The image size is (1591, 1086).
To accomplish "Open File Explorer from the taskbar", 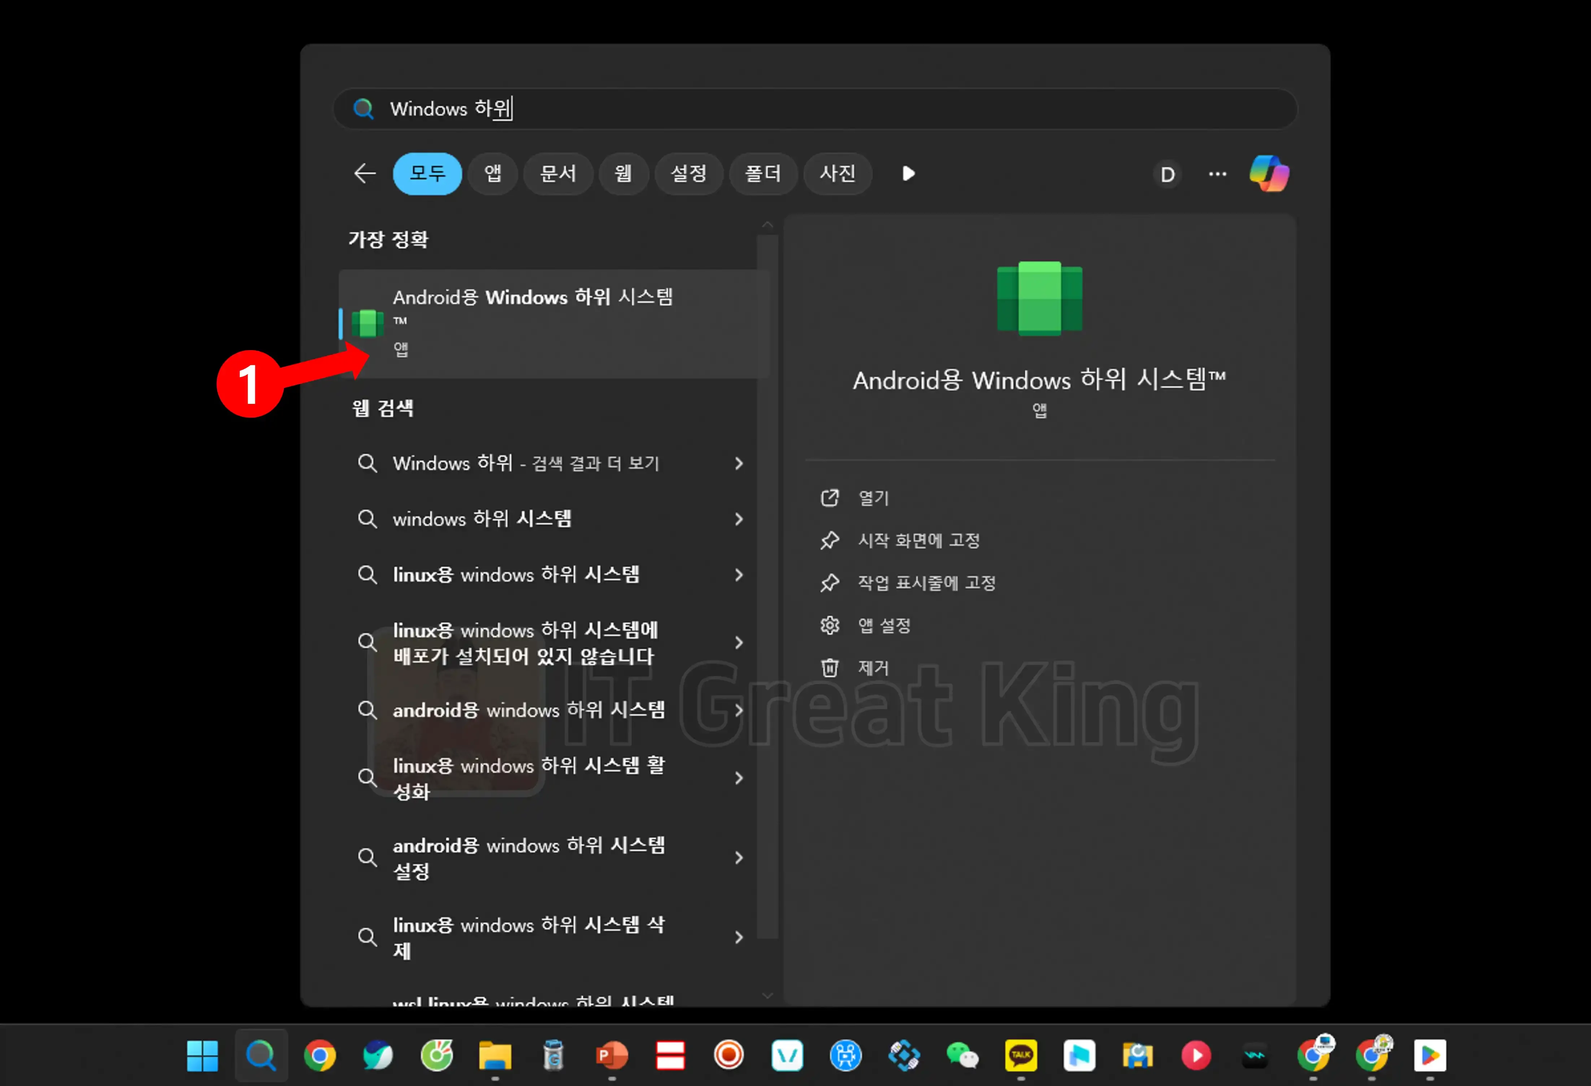I will pyautogui.click(x=494, y=1055).
